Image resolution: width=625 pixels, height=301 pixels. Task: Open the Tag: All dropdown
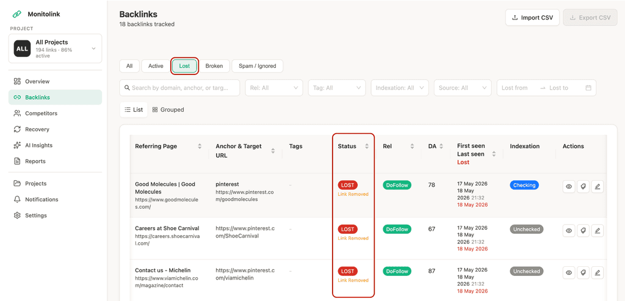pyautogui.click(x=337, y=88)
